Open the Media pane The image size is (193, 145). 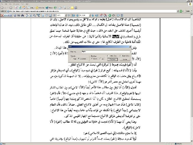(x=49, y=8)
